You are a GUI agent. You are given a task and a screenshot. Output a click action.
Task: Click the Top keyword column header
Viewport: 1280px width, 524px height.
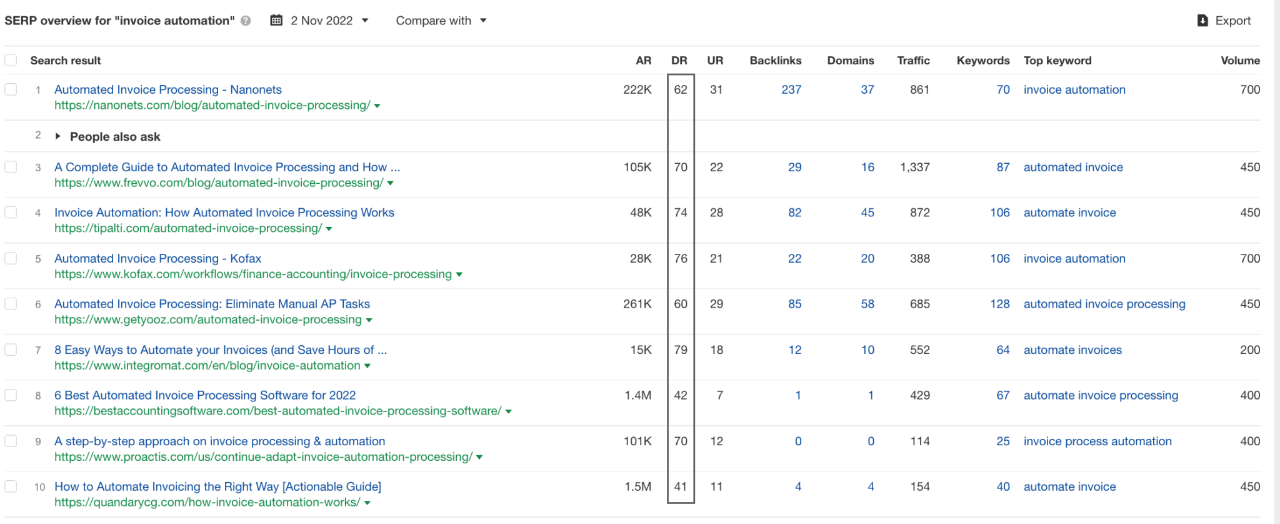point(1057,61)
